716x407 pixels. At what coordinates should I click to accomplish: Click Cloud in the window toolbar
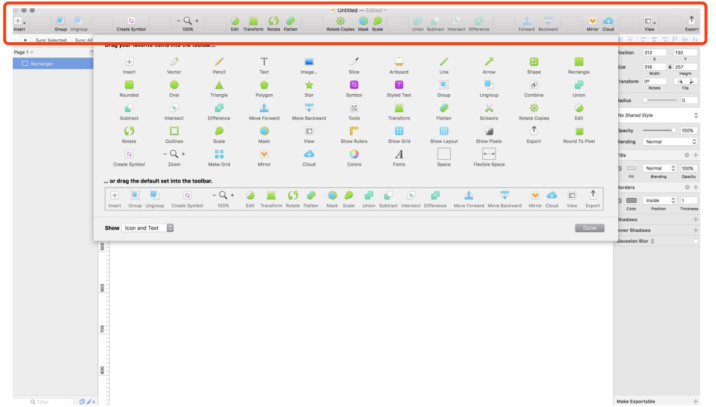[608, 24]
